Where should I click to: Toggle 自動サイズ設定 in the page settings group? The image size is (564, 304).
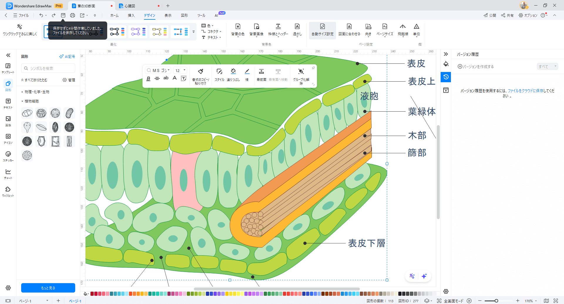[x=322, y=29]
